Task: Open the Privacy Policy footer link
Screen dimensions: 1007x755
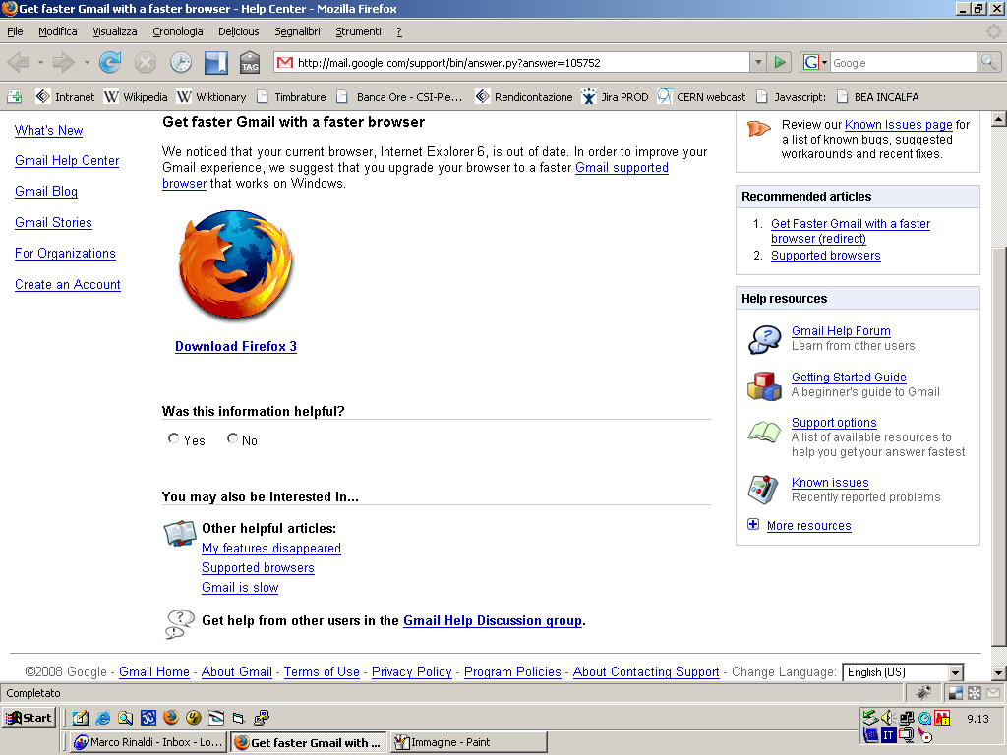Action: pyautogui.click(x=412, y=671)
